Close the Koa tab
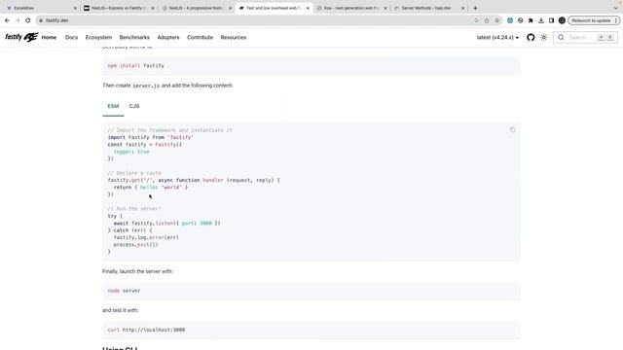The width and height of the screenshot is (623, 350). (x=385, y=8)
